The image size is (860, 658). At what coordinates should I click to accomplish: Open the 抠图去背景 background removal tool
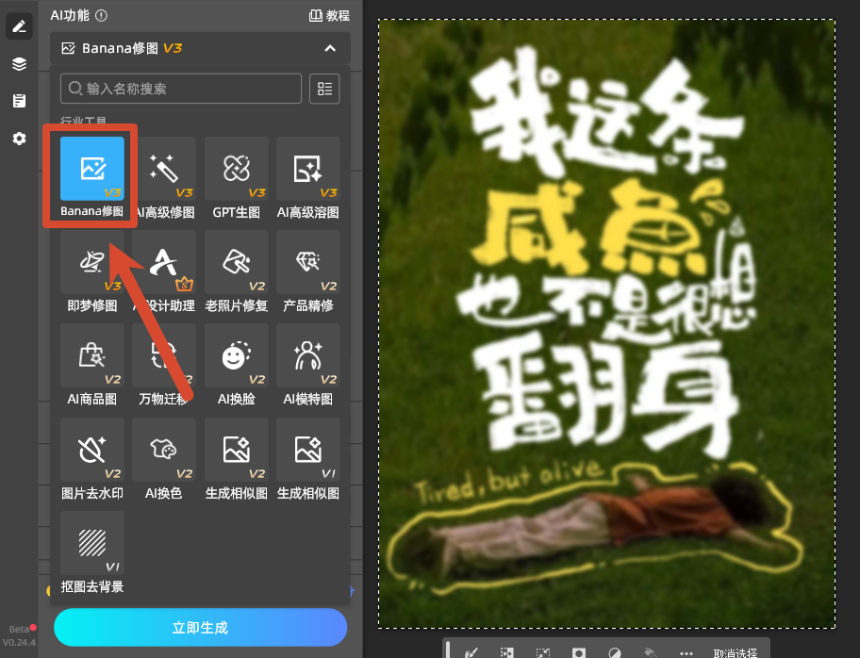(92, 543)
